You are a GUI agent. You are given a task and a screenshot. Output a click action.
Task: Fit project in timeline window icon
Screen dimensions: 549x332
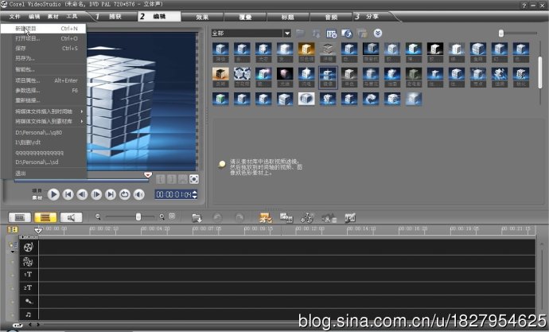172,217
